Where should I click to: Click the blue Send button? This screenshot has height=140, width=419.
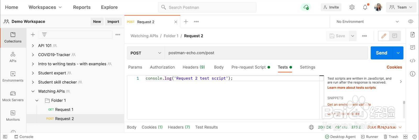tap(382, 53)
